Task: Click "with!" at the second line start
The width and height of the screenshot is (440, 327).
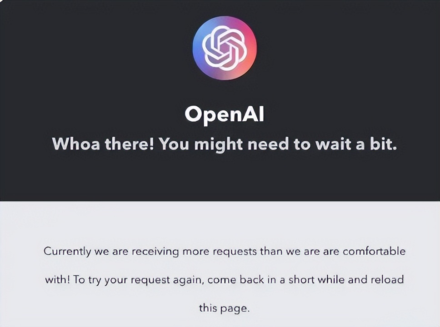Action: click(57, 280)
